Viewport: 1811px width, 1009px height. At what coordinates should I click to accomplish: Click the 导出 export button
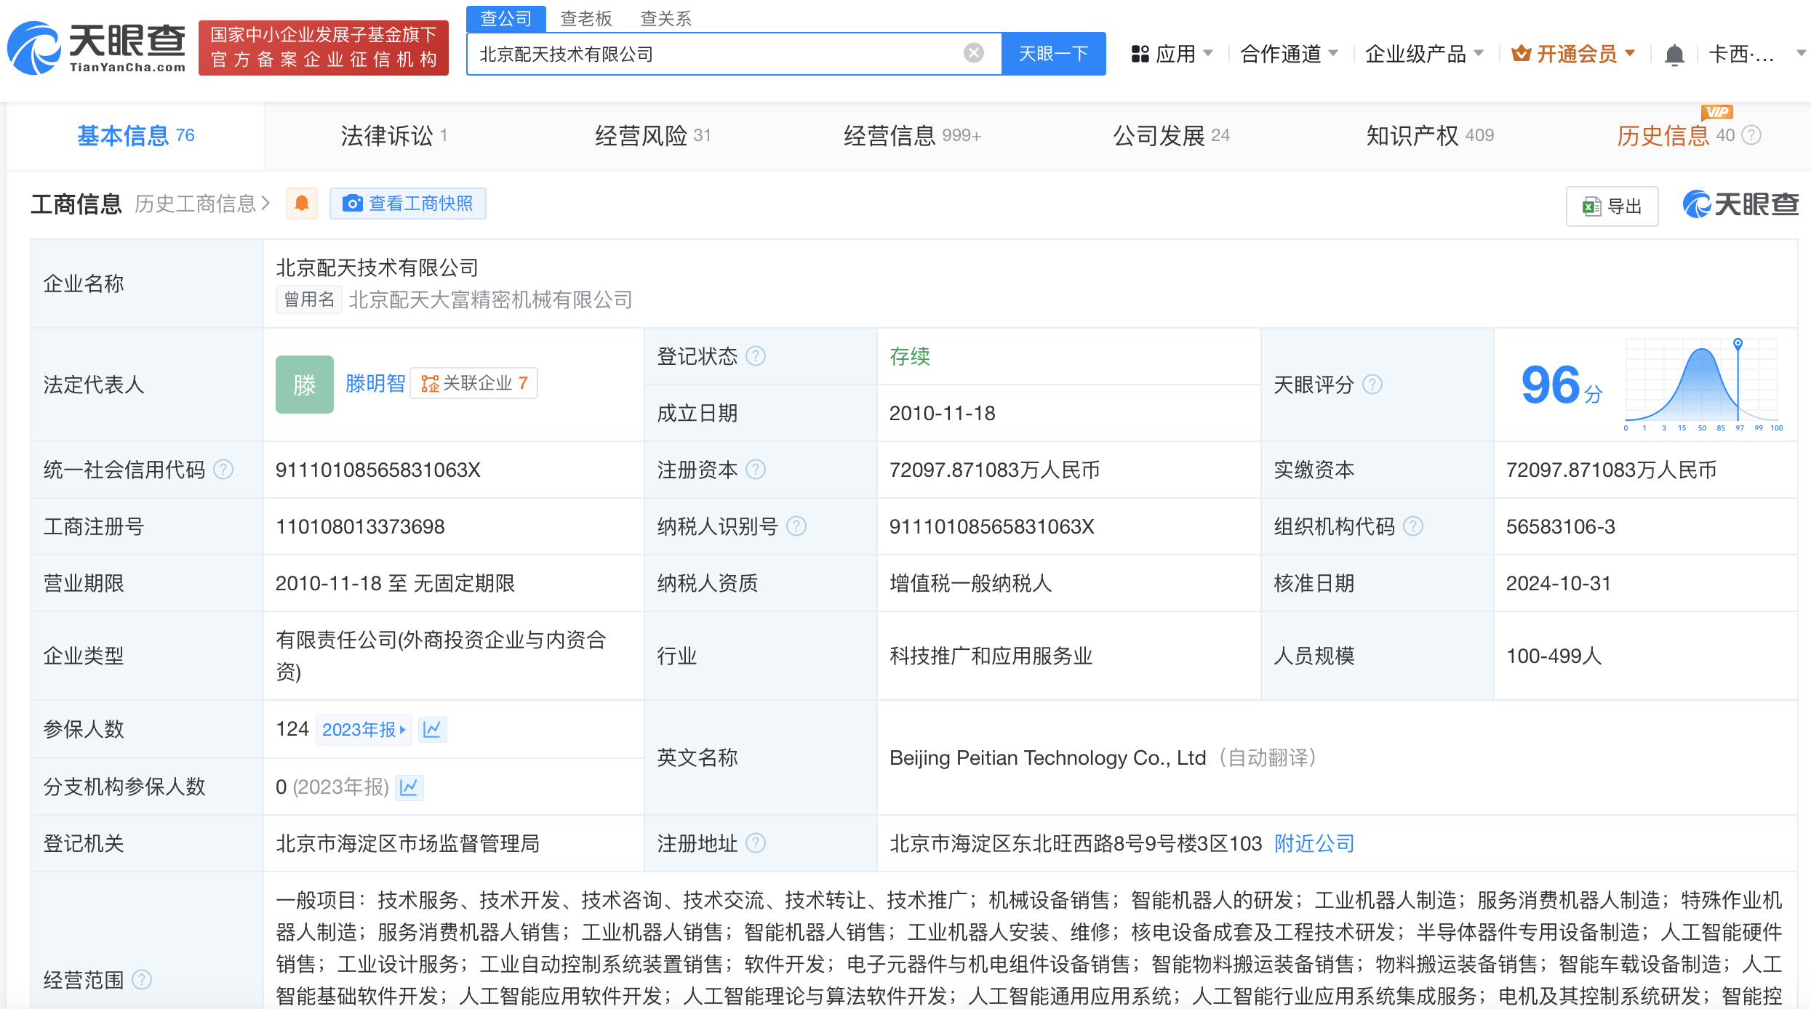[1612, 206]
